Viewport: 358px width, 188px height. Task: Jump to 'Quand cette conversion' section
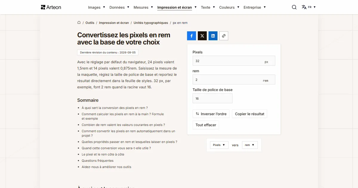click(x=116, y=148)
